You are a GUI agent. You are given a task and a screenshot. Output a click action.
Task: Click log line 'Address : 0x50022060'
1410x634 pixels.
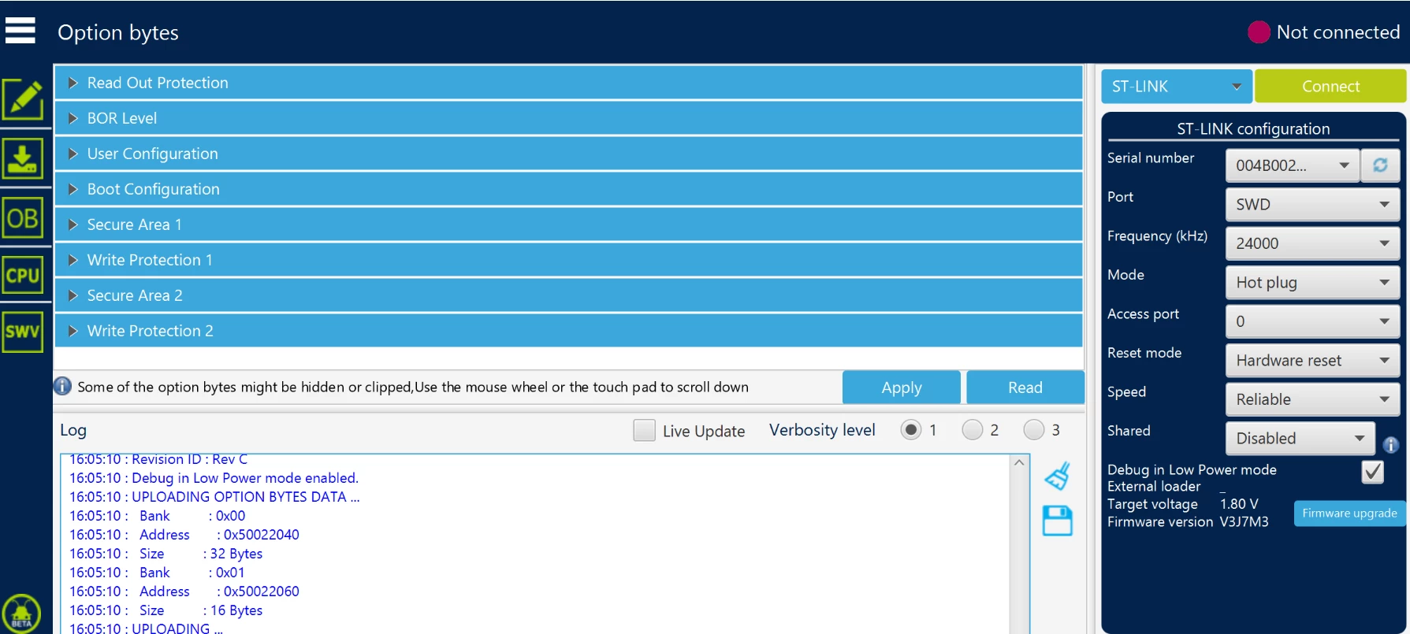(184, 591)
